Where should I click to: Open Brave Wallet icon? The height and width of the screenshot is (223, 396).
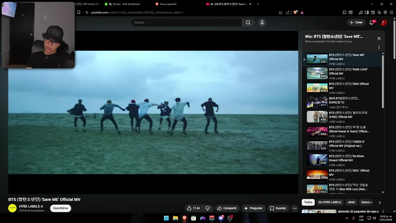[373, 12]
